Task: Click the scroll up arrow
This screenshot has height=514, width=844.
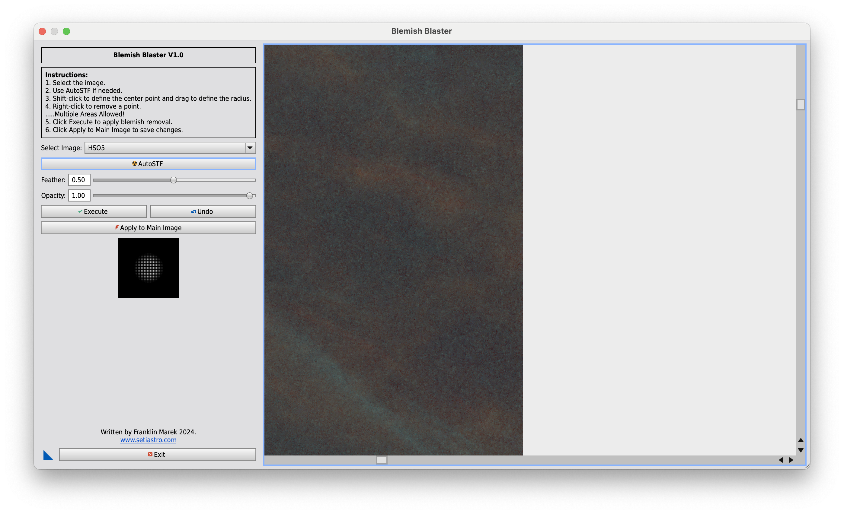Action: [x=801, y=440]
